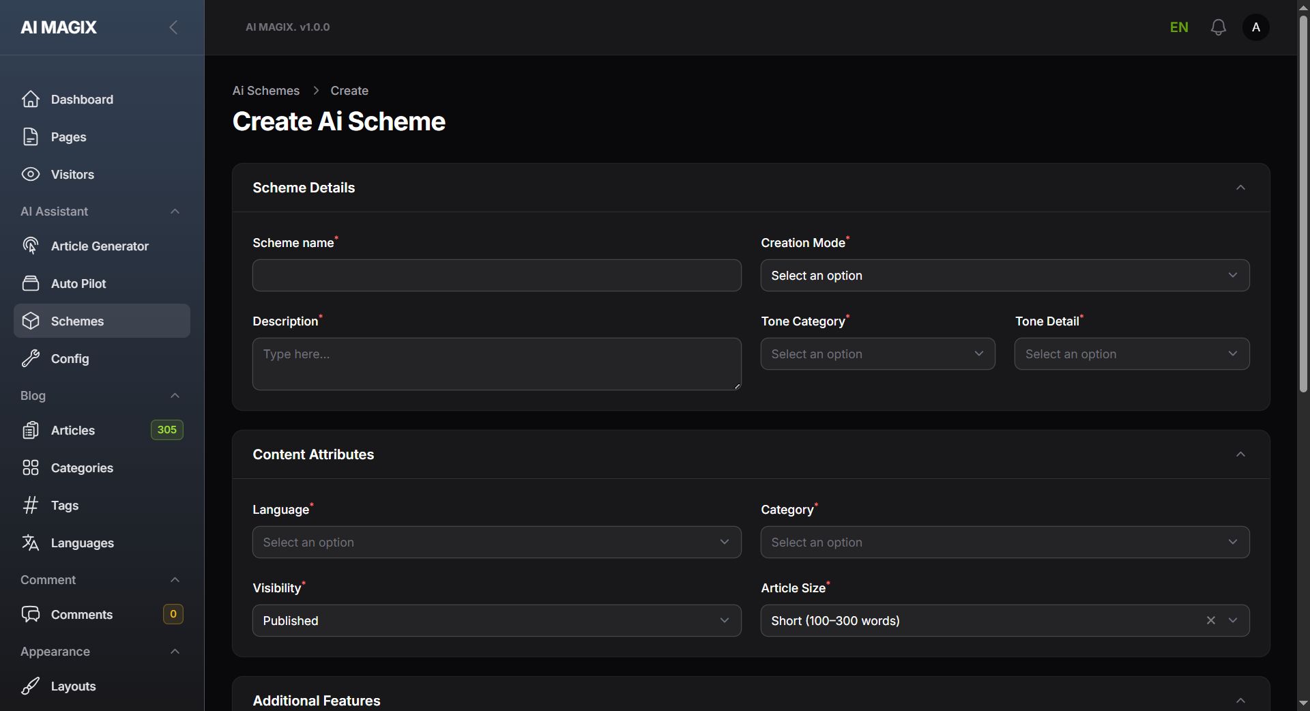Collapse the sidebar with the arrow icon
Screen dimensions: 1310x711
173,27
